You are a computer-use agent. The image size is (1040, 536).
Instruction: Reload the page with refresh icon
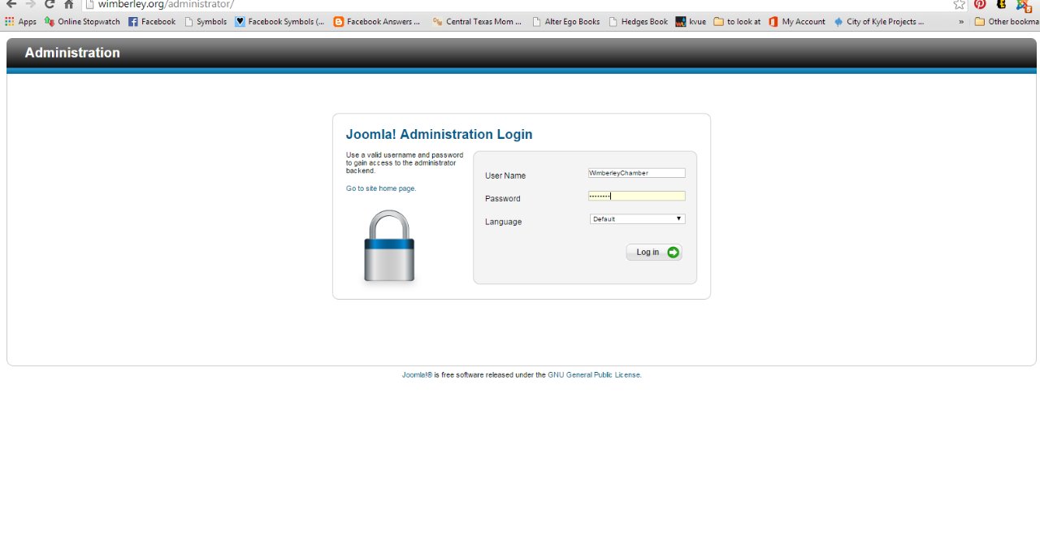[x=50, y=4]
